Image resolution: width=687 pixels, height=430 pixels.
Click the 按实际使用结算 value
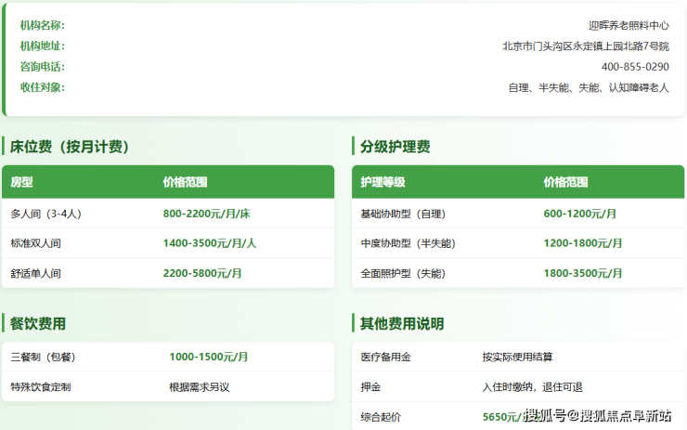tap(517, 358)
